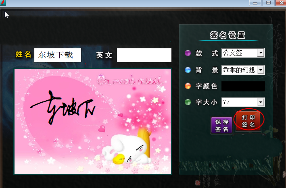This screenshot has height=188, width=286.
Task: Click the blue orb beside 背景
Action: pyautogui.click(x=188, y=70)
